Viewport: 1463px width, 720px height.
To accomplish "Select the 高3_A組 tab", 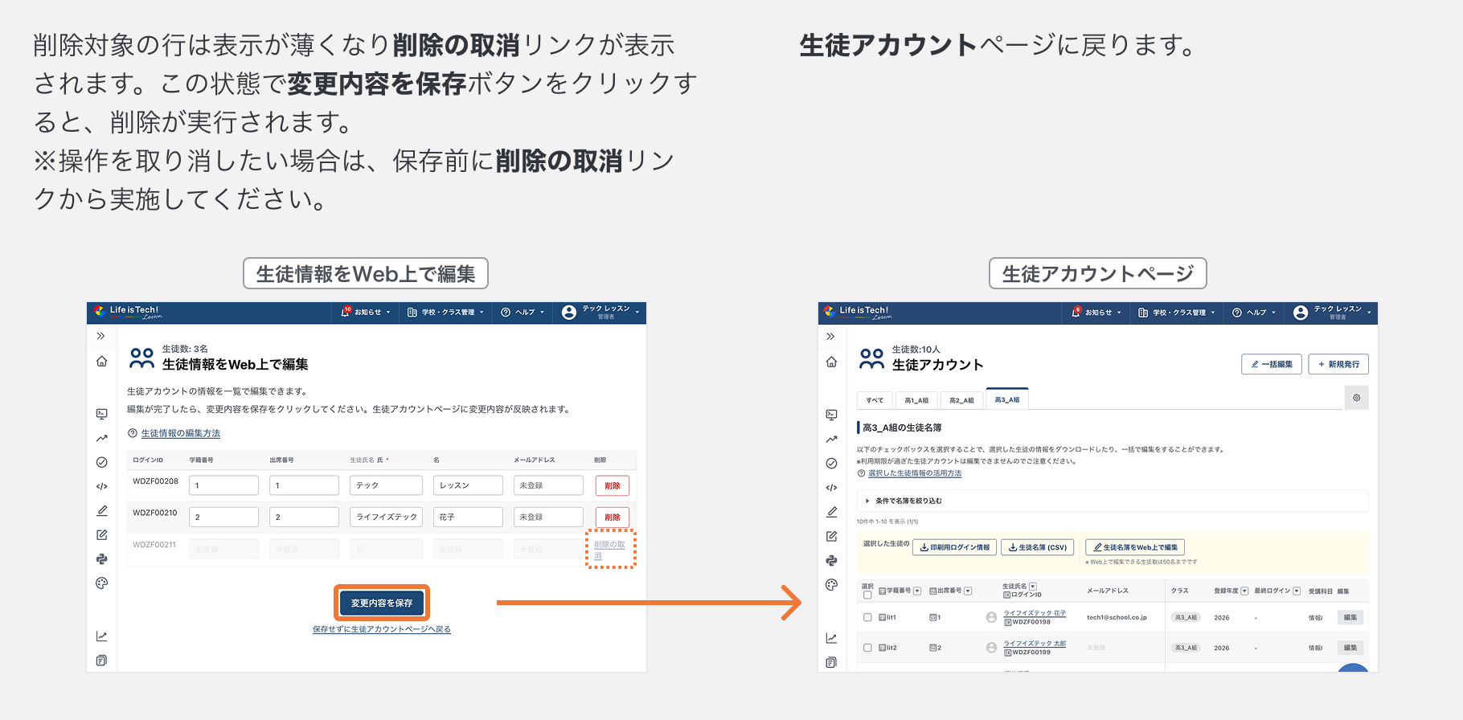I will click(x=1007, y=399).
